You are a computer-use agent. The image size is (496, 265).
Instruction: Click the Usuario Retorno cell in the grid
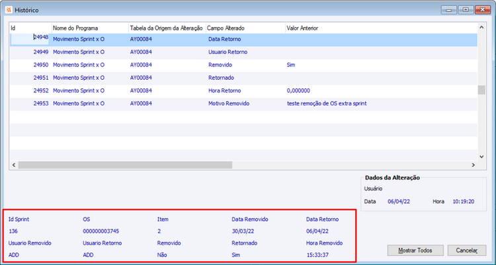pyautogui.click(x=227, y=52)
